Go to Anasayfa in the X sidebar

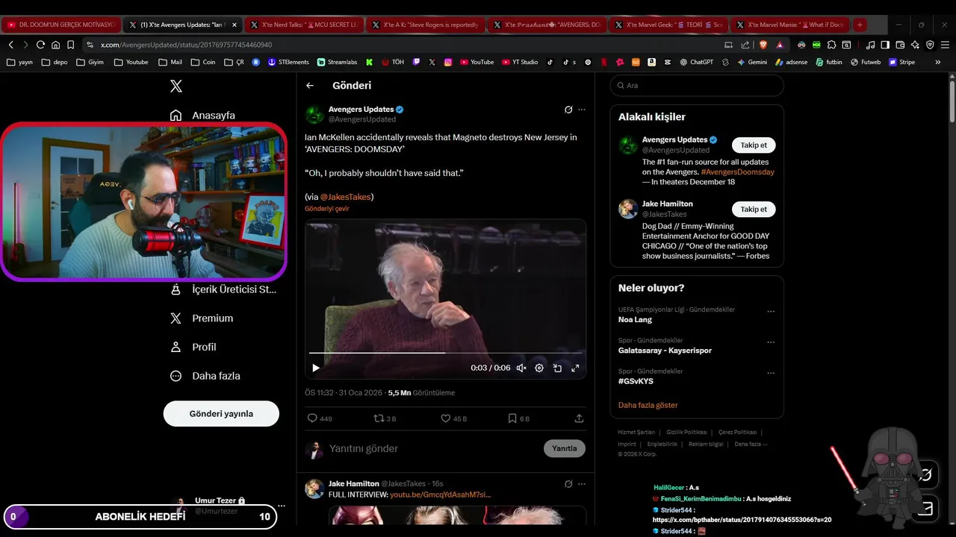click(x=202, y=116)
